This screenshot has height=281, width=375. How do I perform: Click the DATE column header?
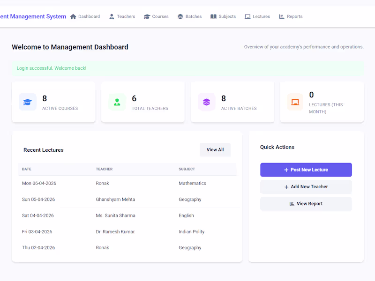coord(27,169)
